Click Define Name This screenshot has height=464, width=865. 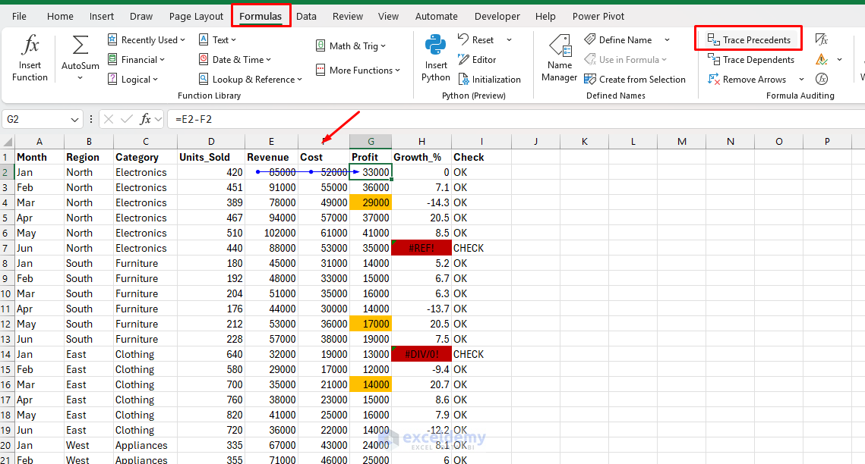tap(618, 39)
